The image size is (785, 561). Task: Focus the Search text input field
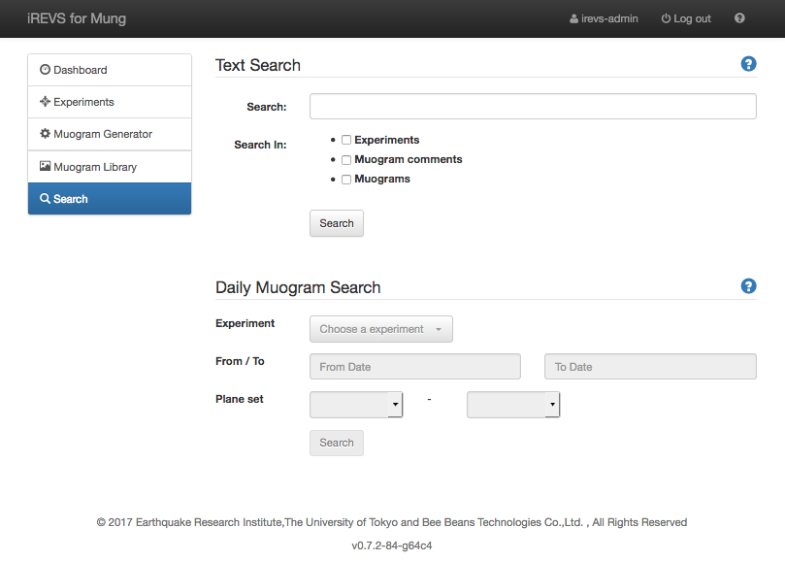(x=532, y=107)
